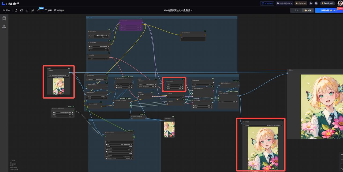Create a new workflow file
The image size is (343, 172).
point(16,10)
